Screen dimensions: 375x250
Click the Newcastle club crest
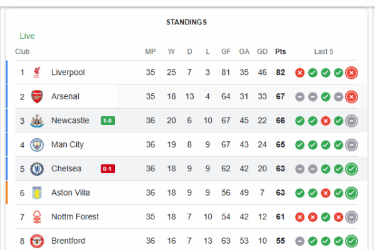click(37, 121)
